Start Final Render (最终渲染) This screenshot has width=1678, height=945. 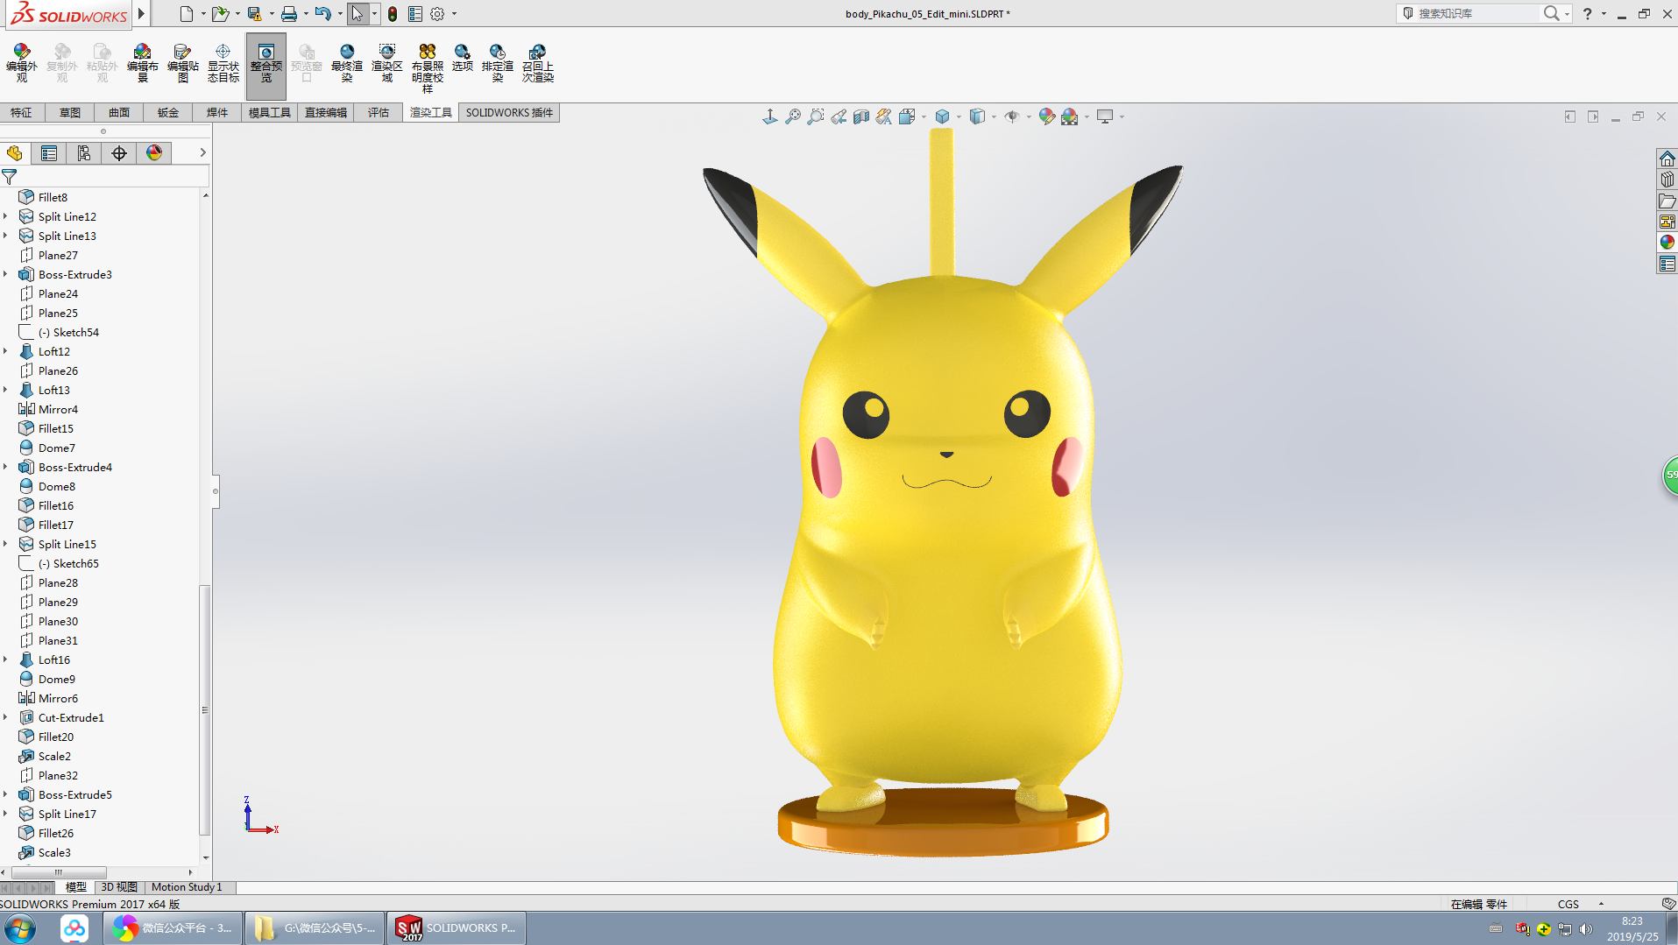tap(347, 63)
